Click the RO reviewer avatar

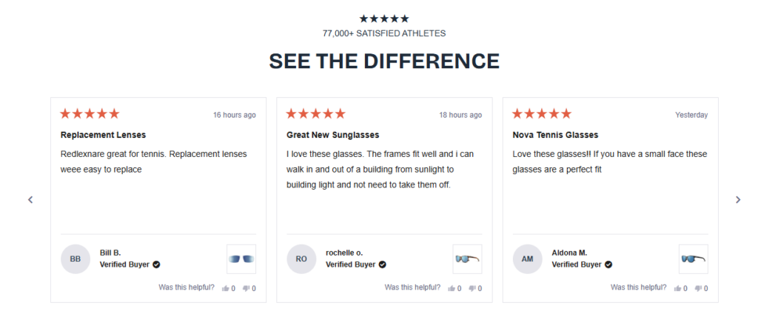pos(301,259)
